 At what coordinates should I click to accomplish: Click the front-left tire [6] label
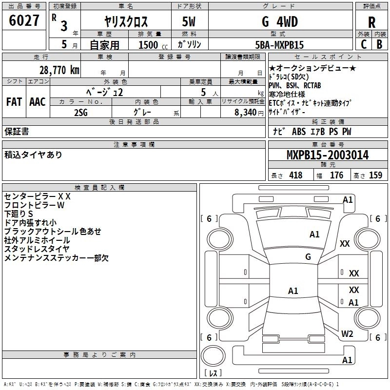point(209,219)
